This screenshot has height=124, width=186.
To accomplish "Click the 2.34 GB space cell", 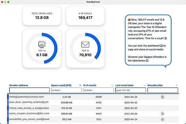I will (x=66, y=97).
